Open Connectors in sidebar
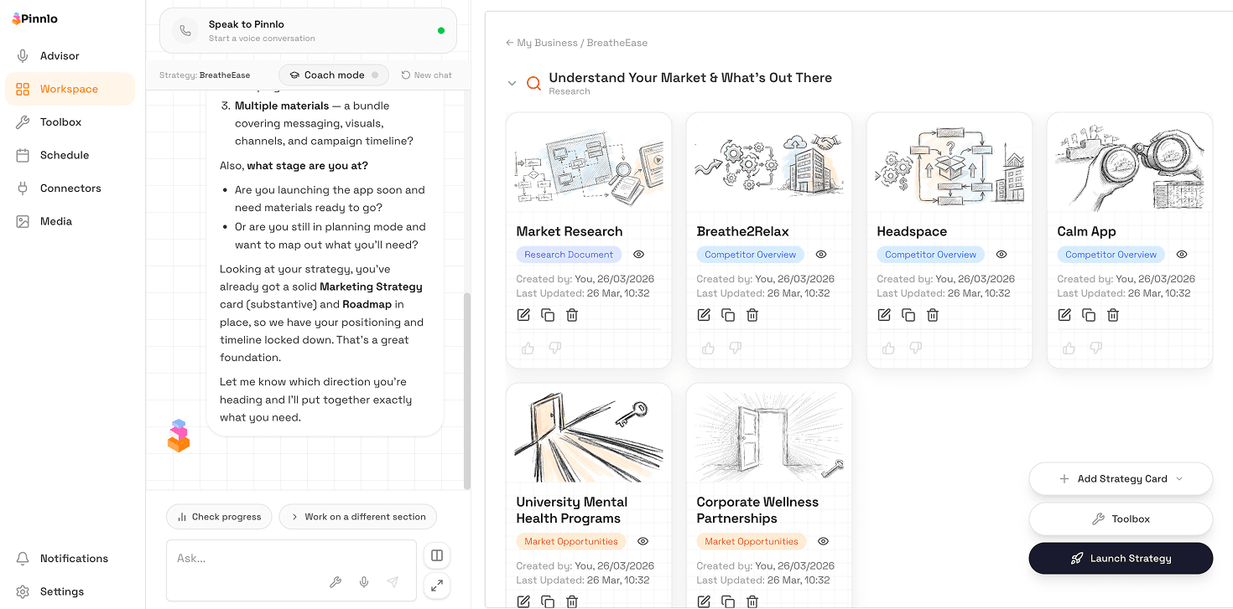Viewport: 1233px width, 609px height. click(70, 188)
